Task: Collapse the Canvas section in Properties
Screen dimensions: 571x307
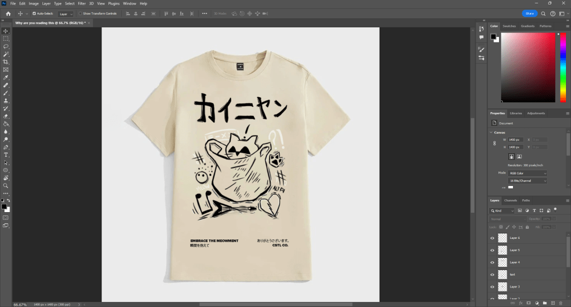Action: click(x=491, y=132)
